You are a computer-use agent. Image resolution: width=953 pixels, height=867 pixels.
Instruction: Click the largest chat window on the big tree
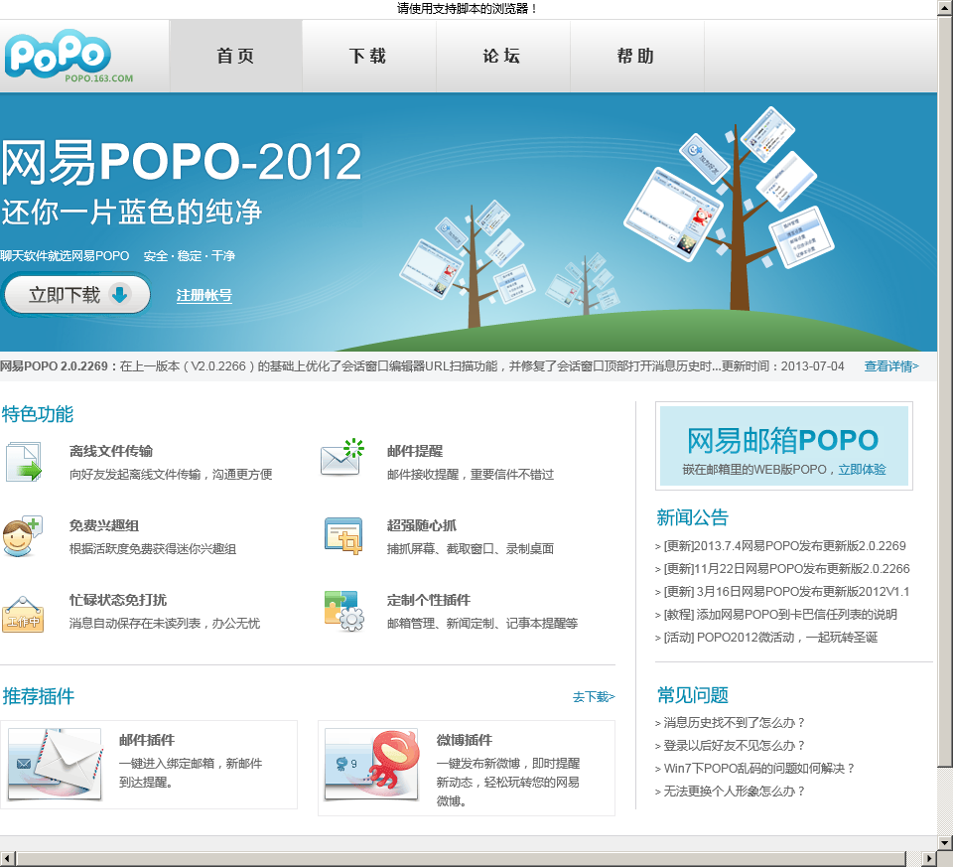tap(673, 214)
